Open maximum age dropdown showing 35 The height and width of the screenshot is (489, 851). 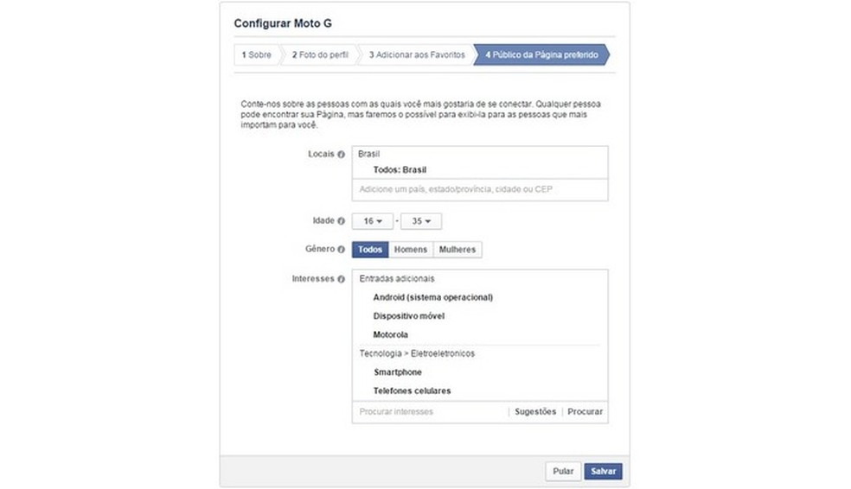(421, 221)
